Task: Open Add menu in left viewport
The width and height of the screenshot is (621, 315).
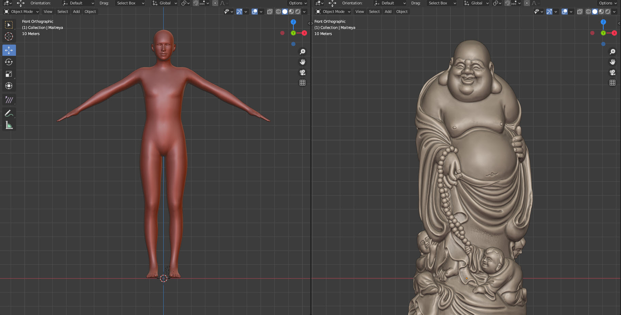Action: pos(76,12)
